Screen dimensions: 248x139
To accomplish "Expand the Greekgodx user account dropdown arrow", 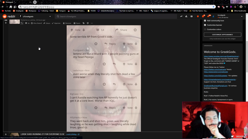I will point(242,16).
